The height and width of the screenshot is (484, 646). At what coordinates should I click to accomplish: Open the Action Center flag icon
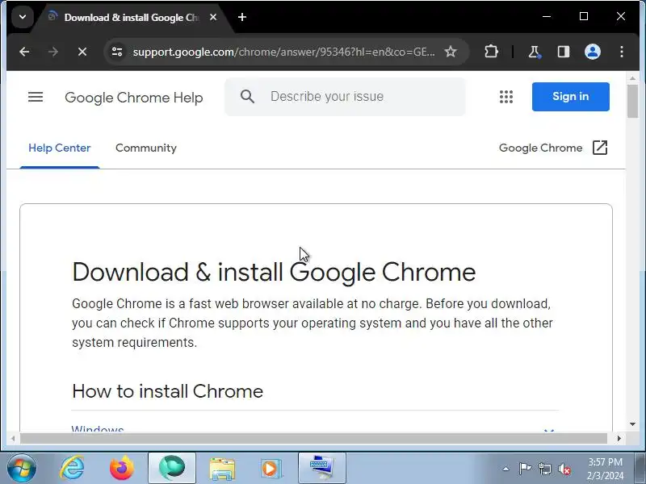pyautogui.click(x=525, y=469)
